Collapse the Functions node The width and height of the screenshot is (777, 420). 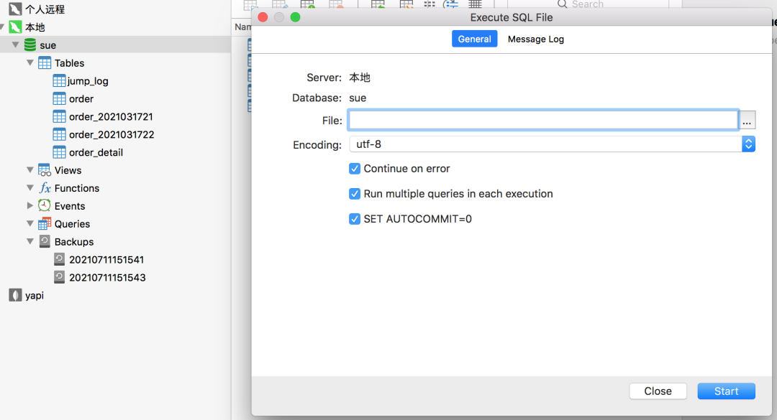point(29,188)
